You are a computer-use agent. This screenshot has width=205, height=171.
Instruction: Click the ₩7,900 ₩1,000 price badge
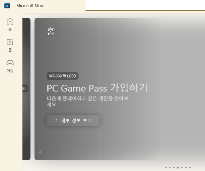[x=63, y=76]
